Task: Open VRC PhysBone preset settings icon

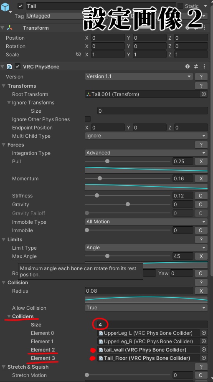Action: [x=196, y=66]
